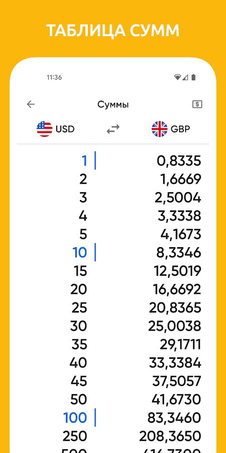
Task: Tap the battery status icon
Action: tap(193, 77)
